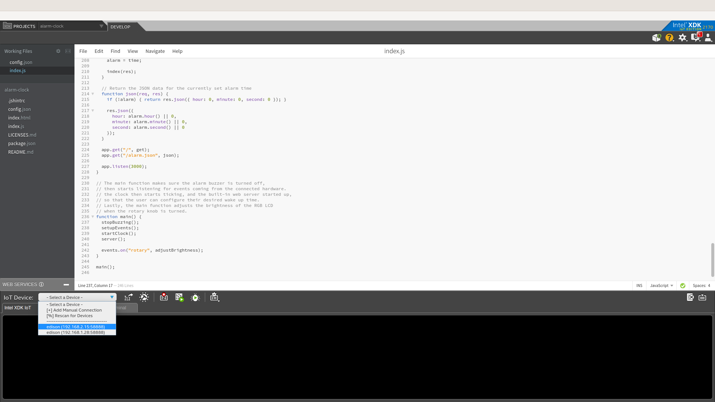Click line number 227 in the gutter
The width and height of the screenshot is (715, 402).
[x=85, y=166]
